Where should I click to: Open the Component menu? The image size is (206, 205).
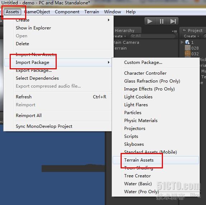coord(67,12)
